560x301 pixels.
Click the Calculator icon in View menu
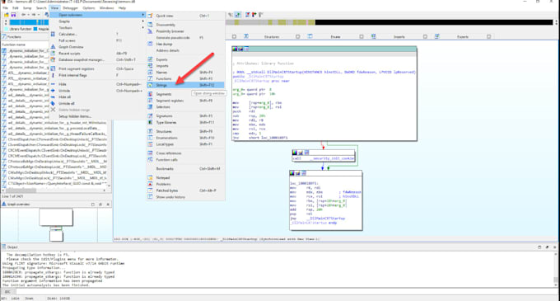click(53, 34)
